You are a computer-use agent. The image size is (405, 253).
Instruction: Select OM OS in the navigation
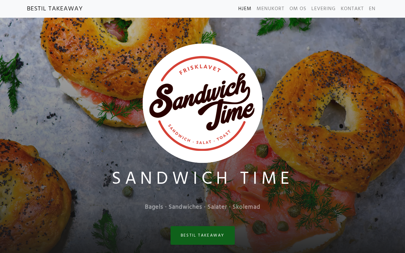[298, 9]
